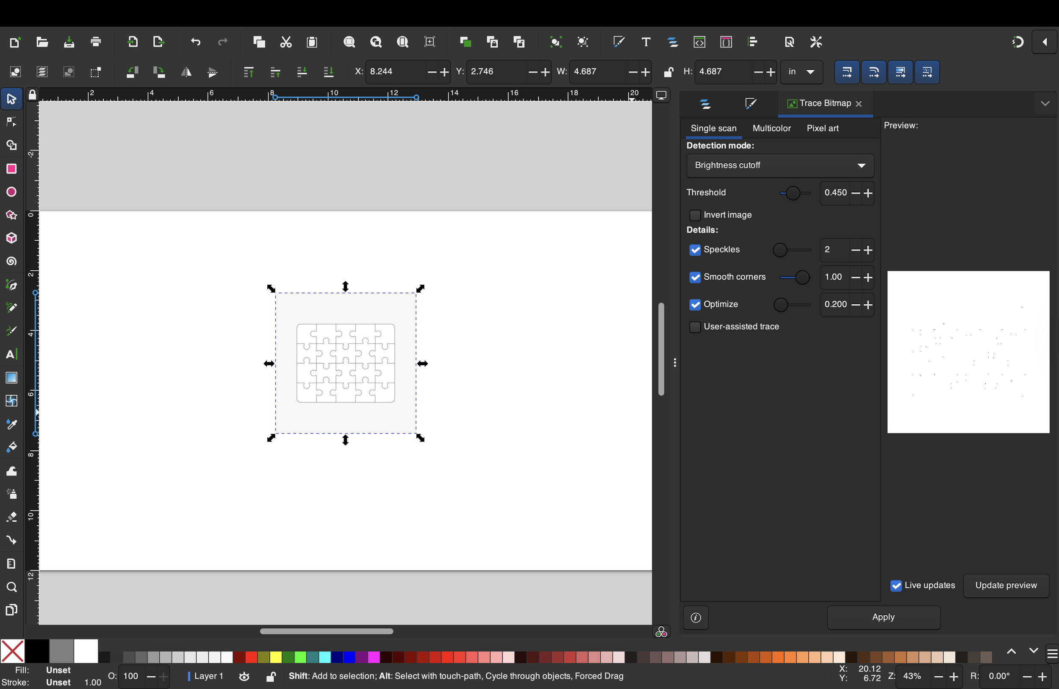Image resolution: width=1059 pixels, height=689 pixels.
Task: Enable the Invert image checkbox
Action: click(x=695, y=215)
